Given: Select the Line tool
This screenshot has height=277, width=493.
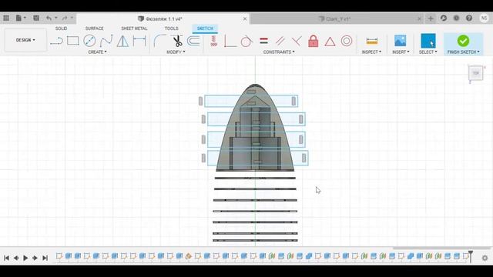Looking at the screenshot, I should [56, 41].
